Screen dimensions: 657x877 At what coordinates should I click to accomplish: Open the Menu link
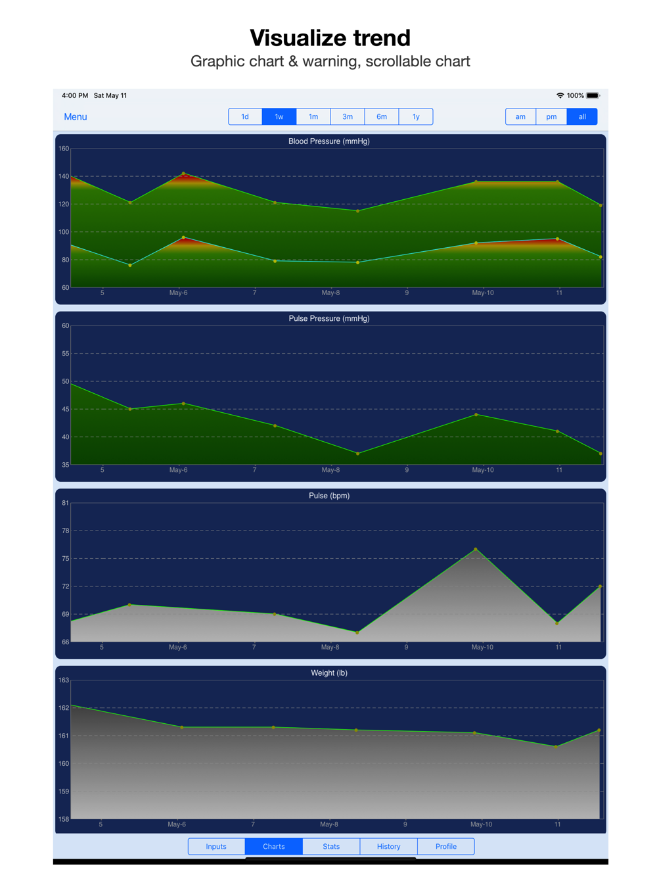point(75,117)
